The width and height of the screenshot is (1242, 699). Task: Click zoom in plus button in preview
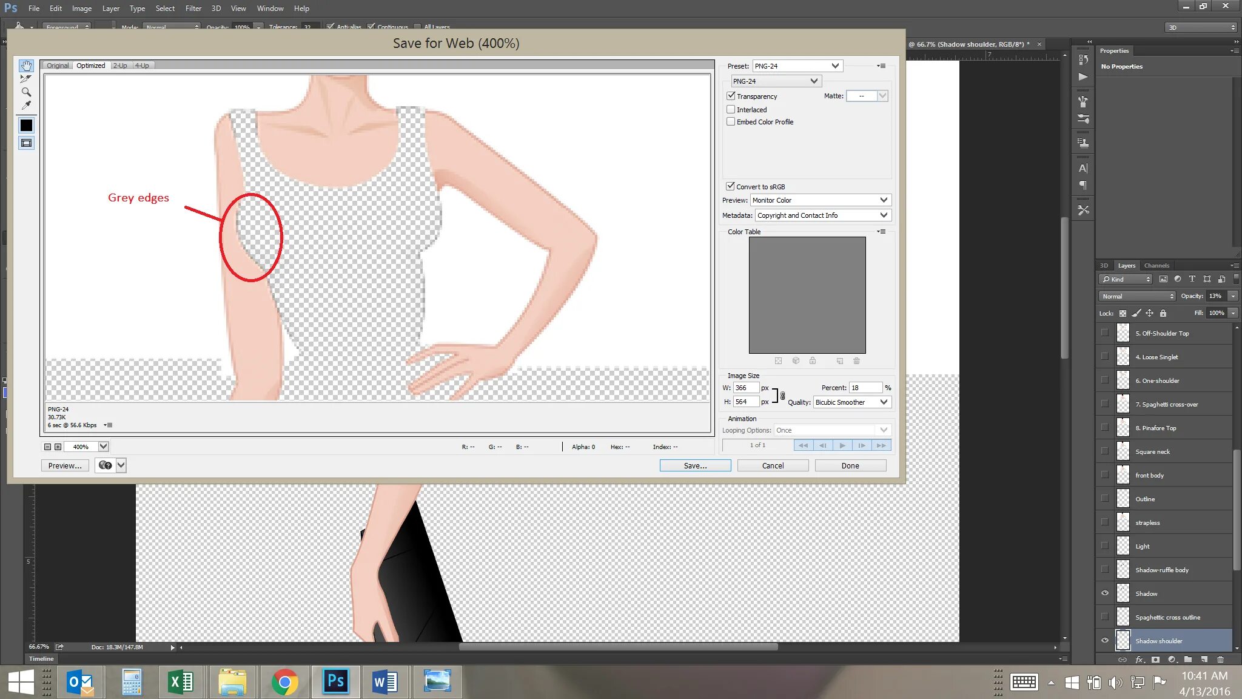point(58,447)
